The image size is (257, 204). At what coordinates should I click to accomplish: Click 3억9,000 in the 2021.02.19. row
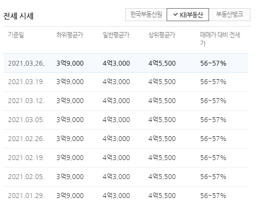tap(70, 158)
